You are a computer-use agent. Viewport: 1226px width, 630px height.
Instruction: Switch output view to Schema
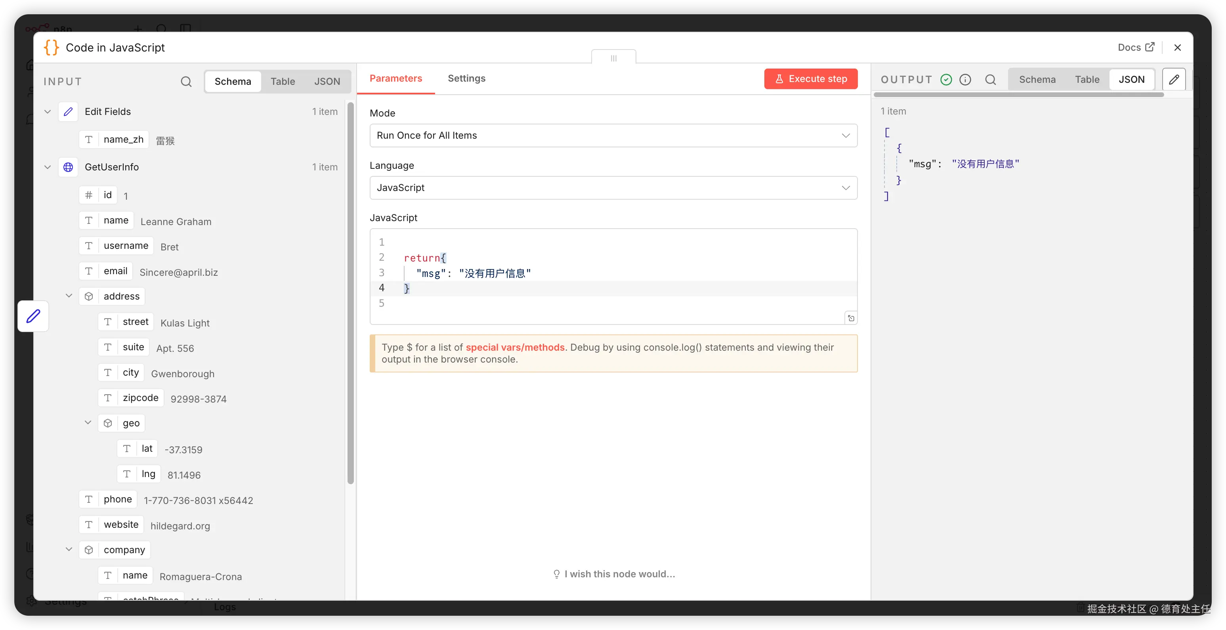[x=1037, y=80]
